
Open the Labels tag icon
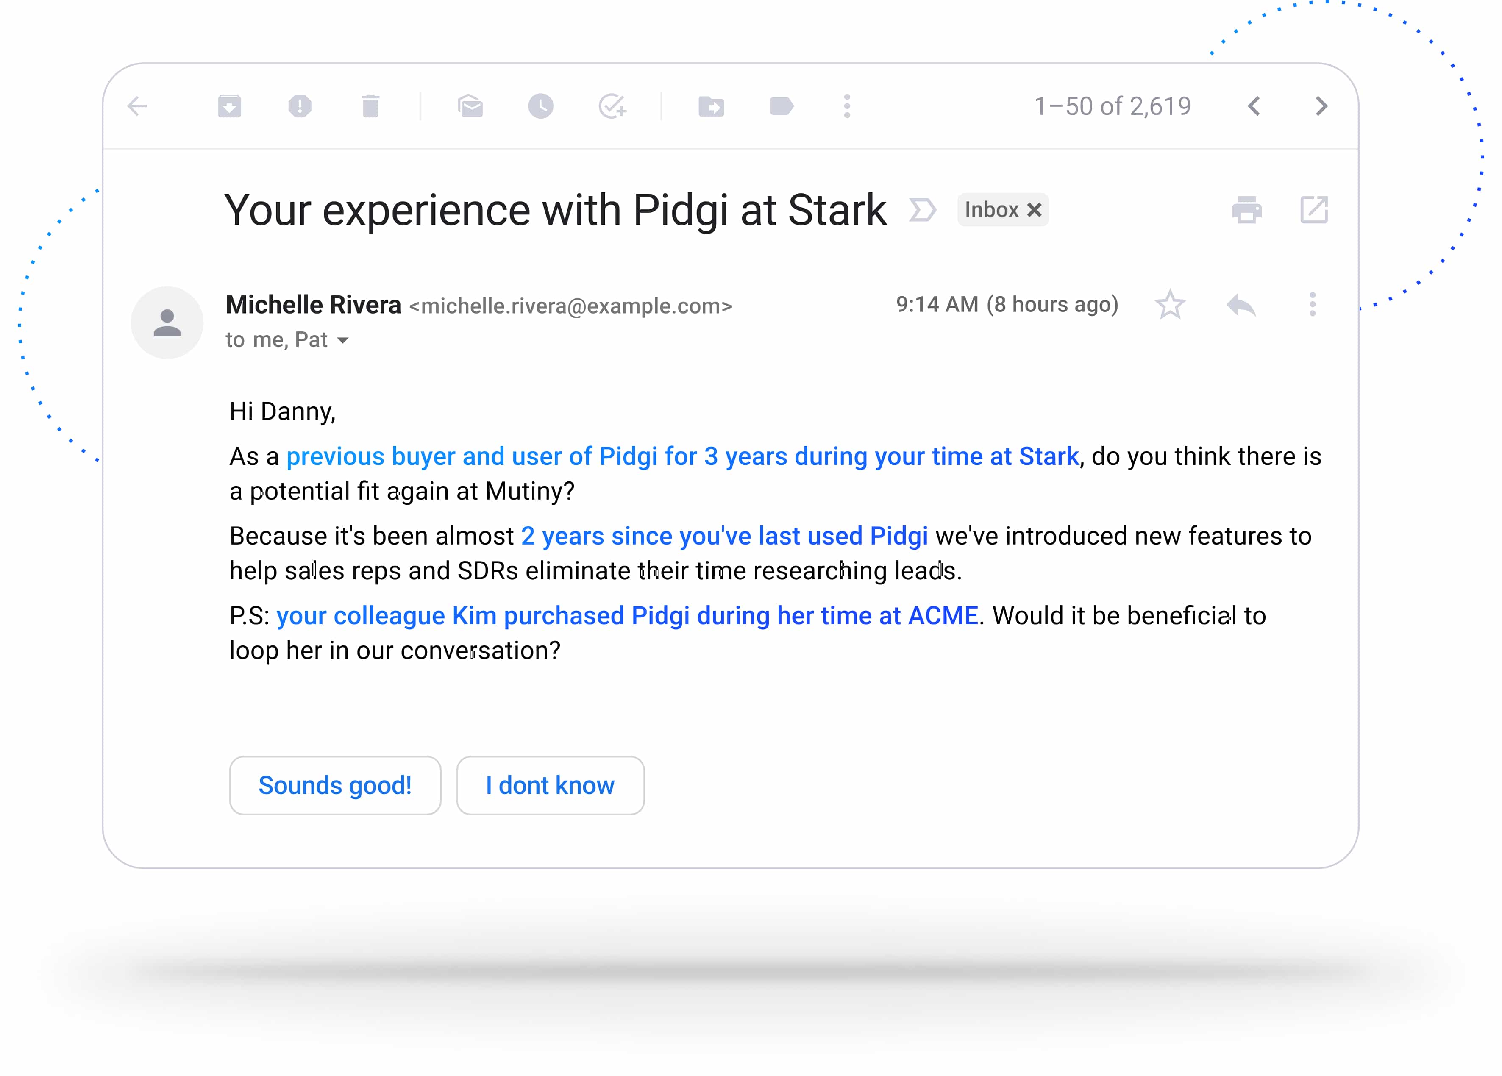(782, 106)
